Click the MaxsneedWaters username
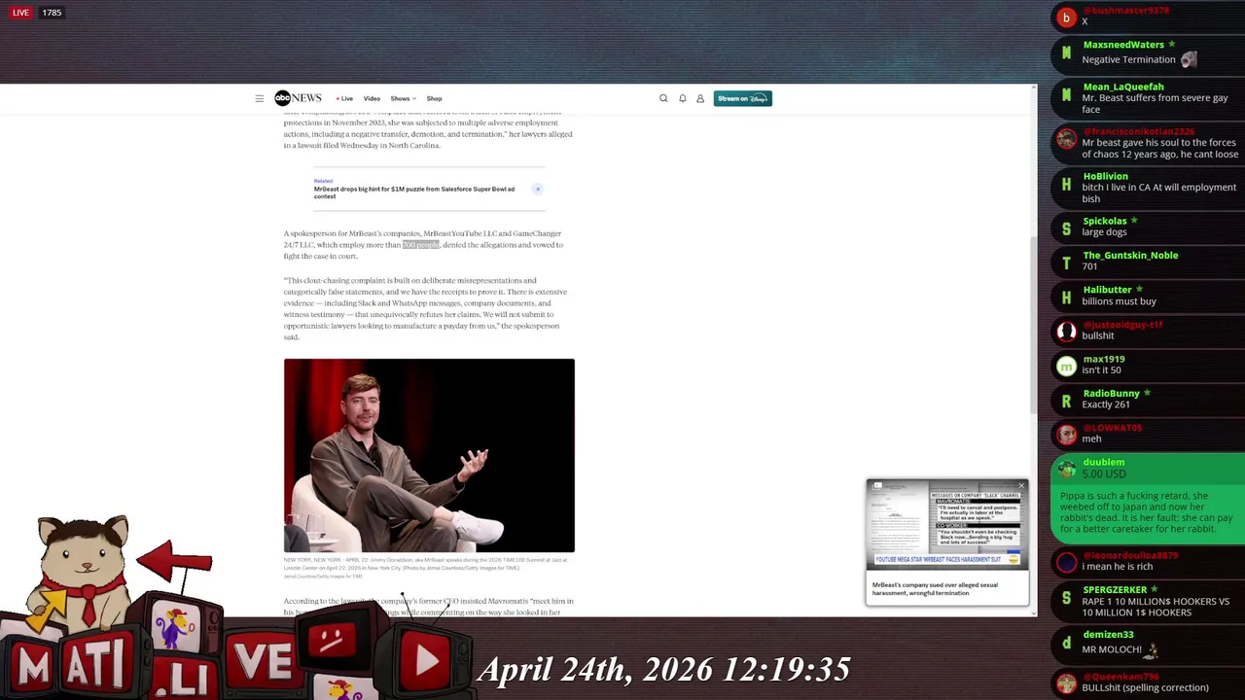Viewport: 1245px width, 700px height. coord(1123,45)
